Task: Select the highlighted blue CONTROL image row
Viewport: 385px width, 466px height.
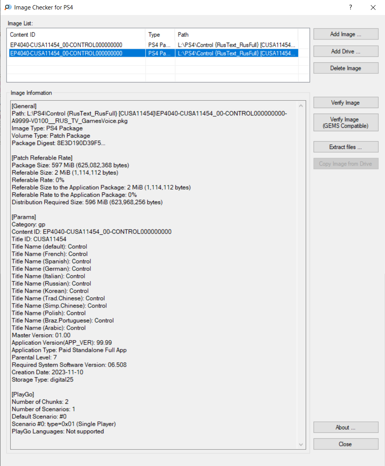Action: [x=153, y=53]
